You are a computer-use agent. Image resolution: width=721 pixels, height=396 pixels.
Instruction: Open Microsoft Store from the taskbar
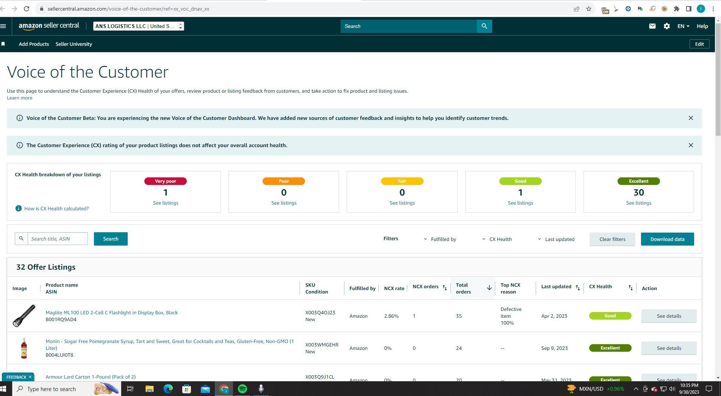(187, 389)
